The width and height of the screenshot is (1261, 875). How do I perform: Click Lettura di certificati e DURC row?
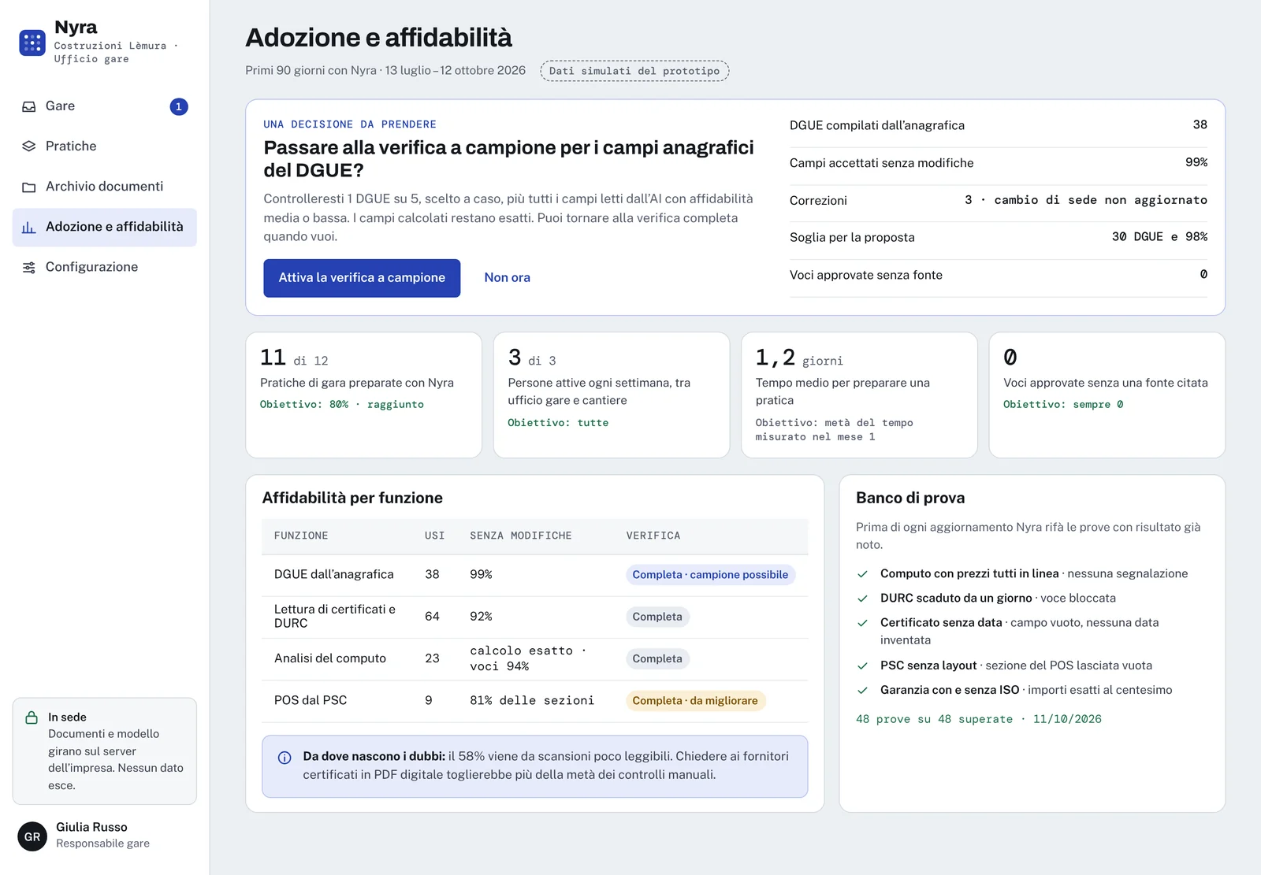click(x=535, y=617)
